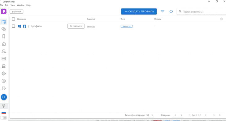Open the Window menu
The width and height of the screenshot is (226, 121).
tap(21, 5)
